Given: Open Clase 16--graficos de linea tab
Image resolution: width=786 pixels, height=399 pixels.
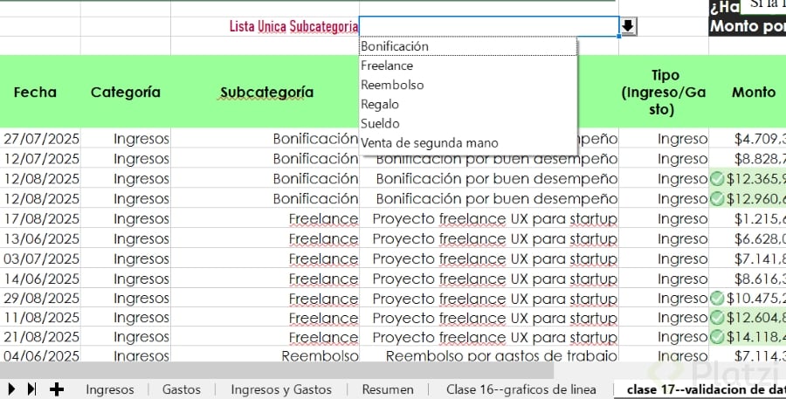Looking at the screenshot, I should (x=521, y=389).
